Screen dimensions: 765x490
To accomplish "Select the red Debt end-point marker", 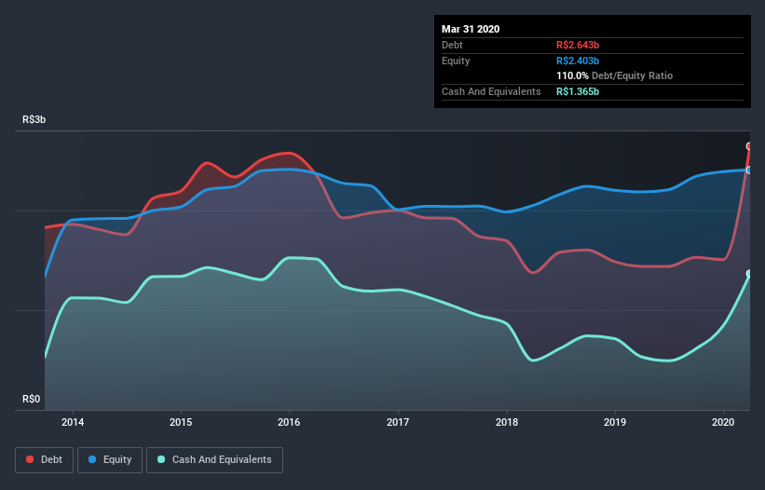I will point(749,146).
